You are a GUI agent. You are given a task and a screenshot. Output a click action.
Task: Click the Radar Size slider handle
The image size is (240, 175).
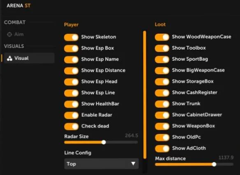tap(104, 142)
